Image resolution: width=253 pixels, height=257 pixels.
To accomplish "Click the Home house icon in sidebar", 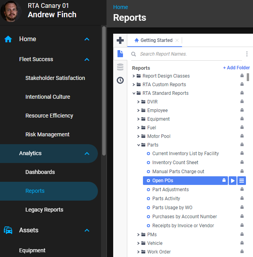I will [x=8, y=39].
